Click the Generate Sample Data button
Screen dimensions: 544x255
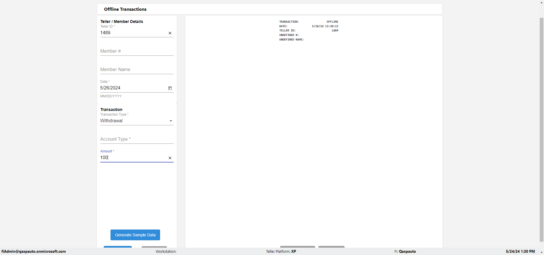click(x=135, y=235)
